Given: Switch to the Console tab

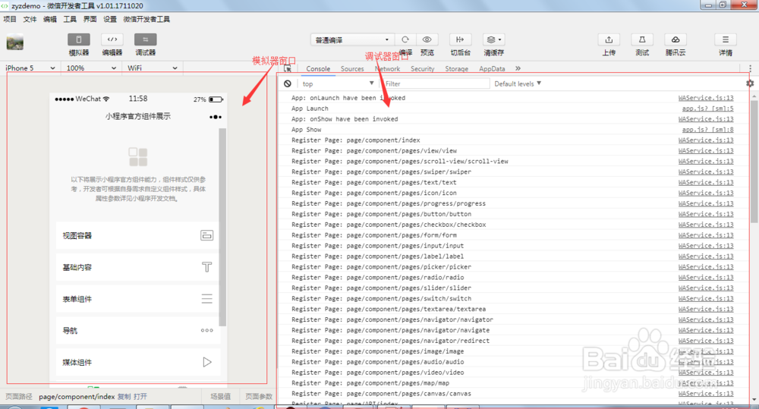Looking at the screenshot, I should point(318,69).
